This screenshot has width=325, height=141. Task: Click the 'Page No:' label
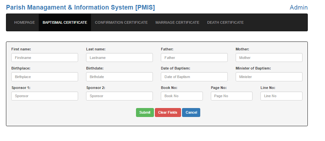(x=219, y=88)
